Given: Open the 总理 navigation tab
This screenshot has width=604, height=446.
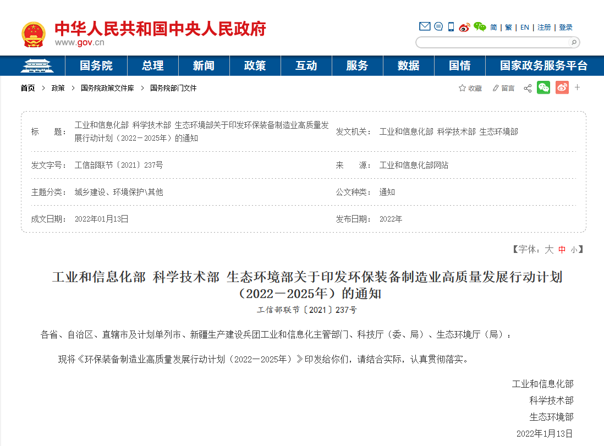Looking at the screenshot, I should tap(153, 66).
